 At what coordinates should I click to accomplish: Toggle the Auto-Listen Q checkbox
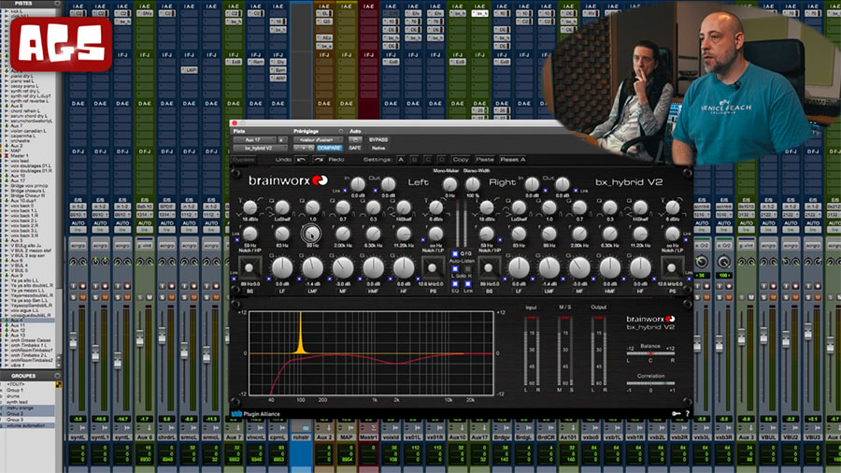pos(455,253)
